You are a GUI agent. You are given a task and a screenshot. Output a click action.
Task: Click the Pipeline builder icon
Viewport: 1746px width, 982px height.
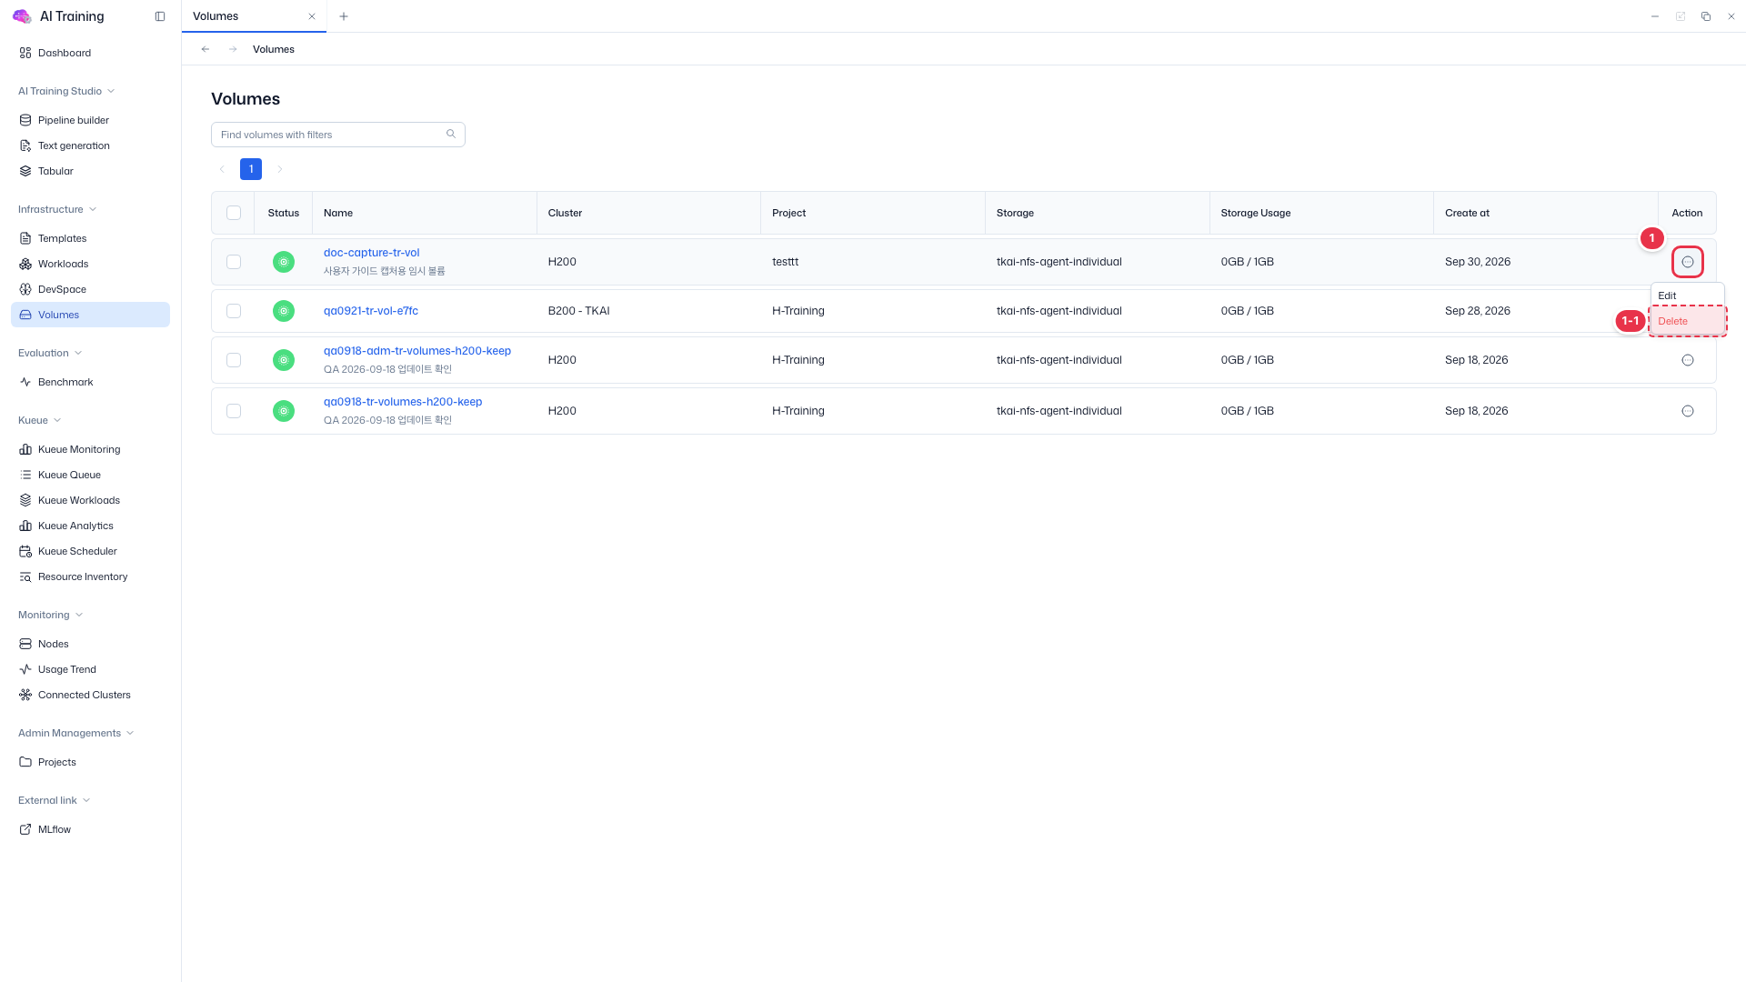pos(25,120)
